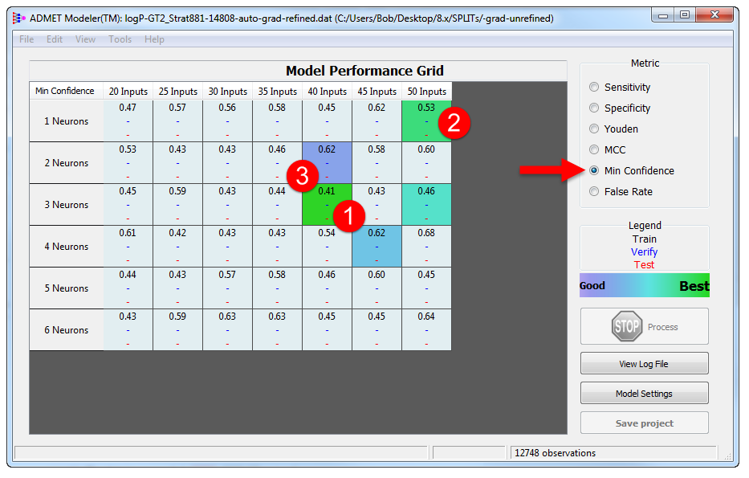Click the STOP sign Process icon

[x=627, y=326]
